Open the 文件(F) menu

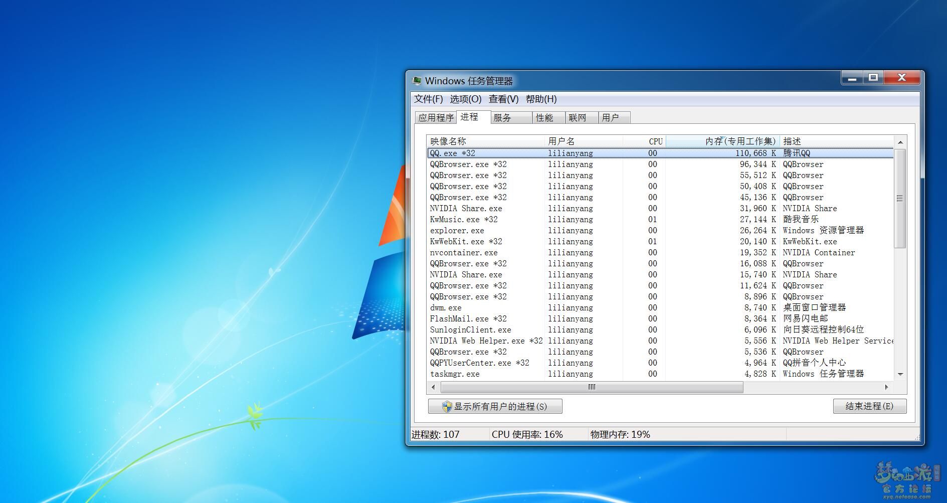click(x=429, y=99)
